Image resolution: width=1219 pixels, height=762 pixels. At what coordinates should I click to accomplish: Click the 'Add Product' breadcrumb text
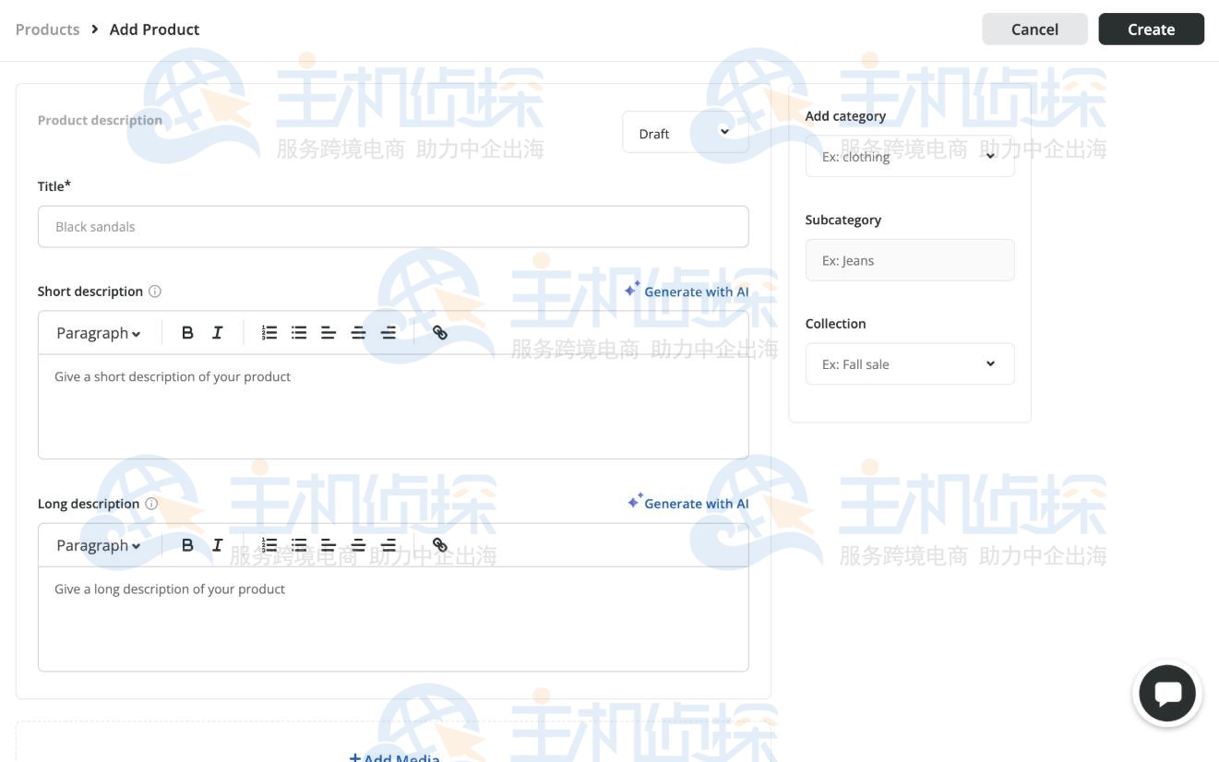pos(155,30)
